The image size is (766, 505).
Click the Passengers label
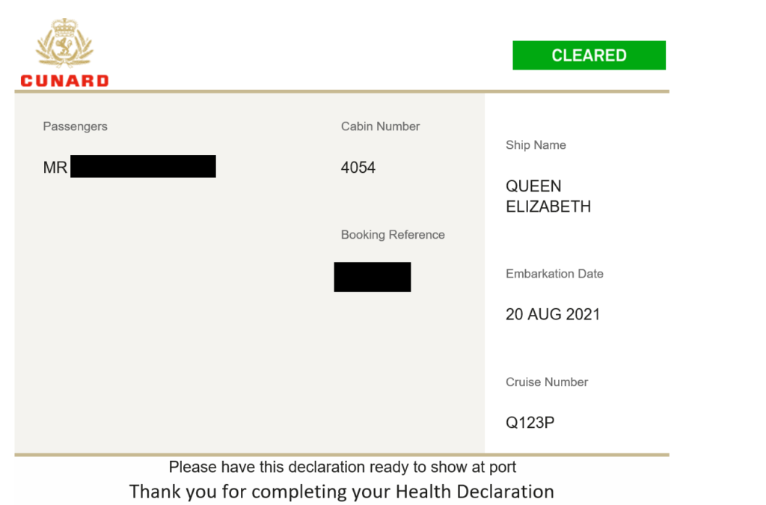tap(76, 126)
